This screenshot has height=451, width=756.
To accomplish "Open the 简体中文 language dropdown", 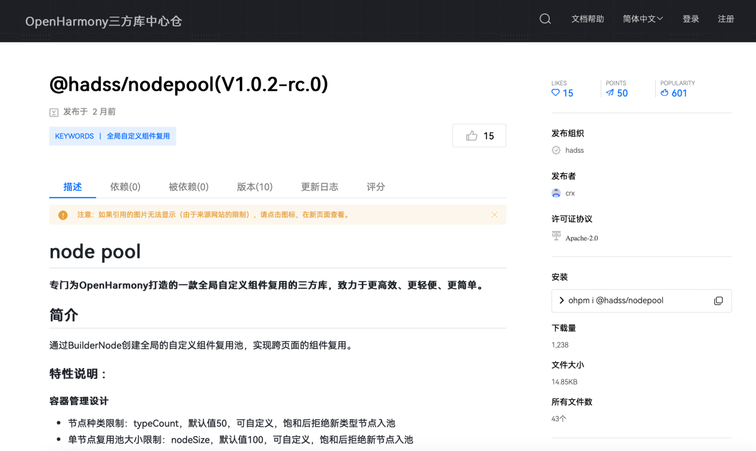I will pyautogui.click(x=643, y=19).
